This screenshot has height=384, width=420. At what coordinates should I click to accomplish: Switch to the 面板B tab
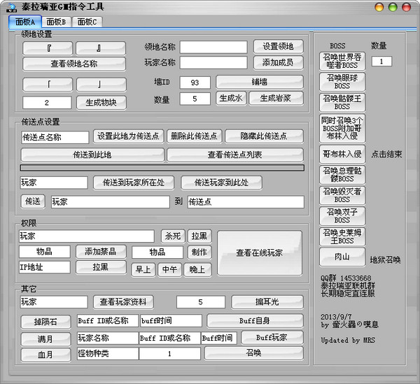(x=57, y=22)
